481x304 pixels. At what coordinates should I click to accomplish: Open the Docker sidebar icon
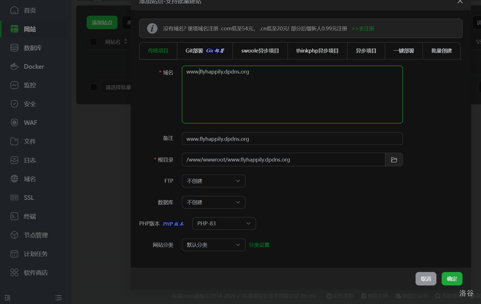point(14,66)
